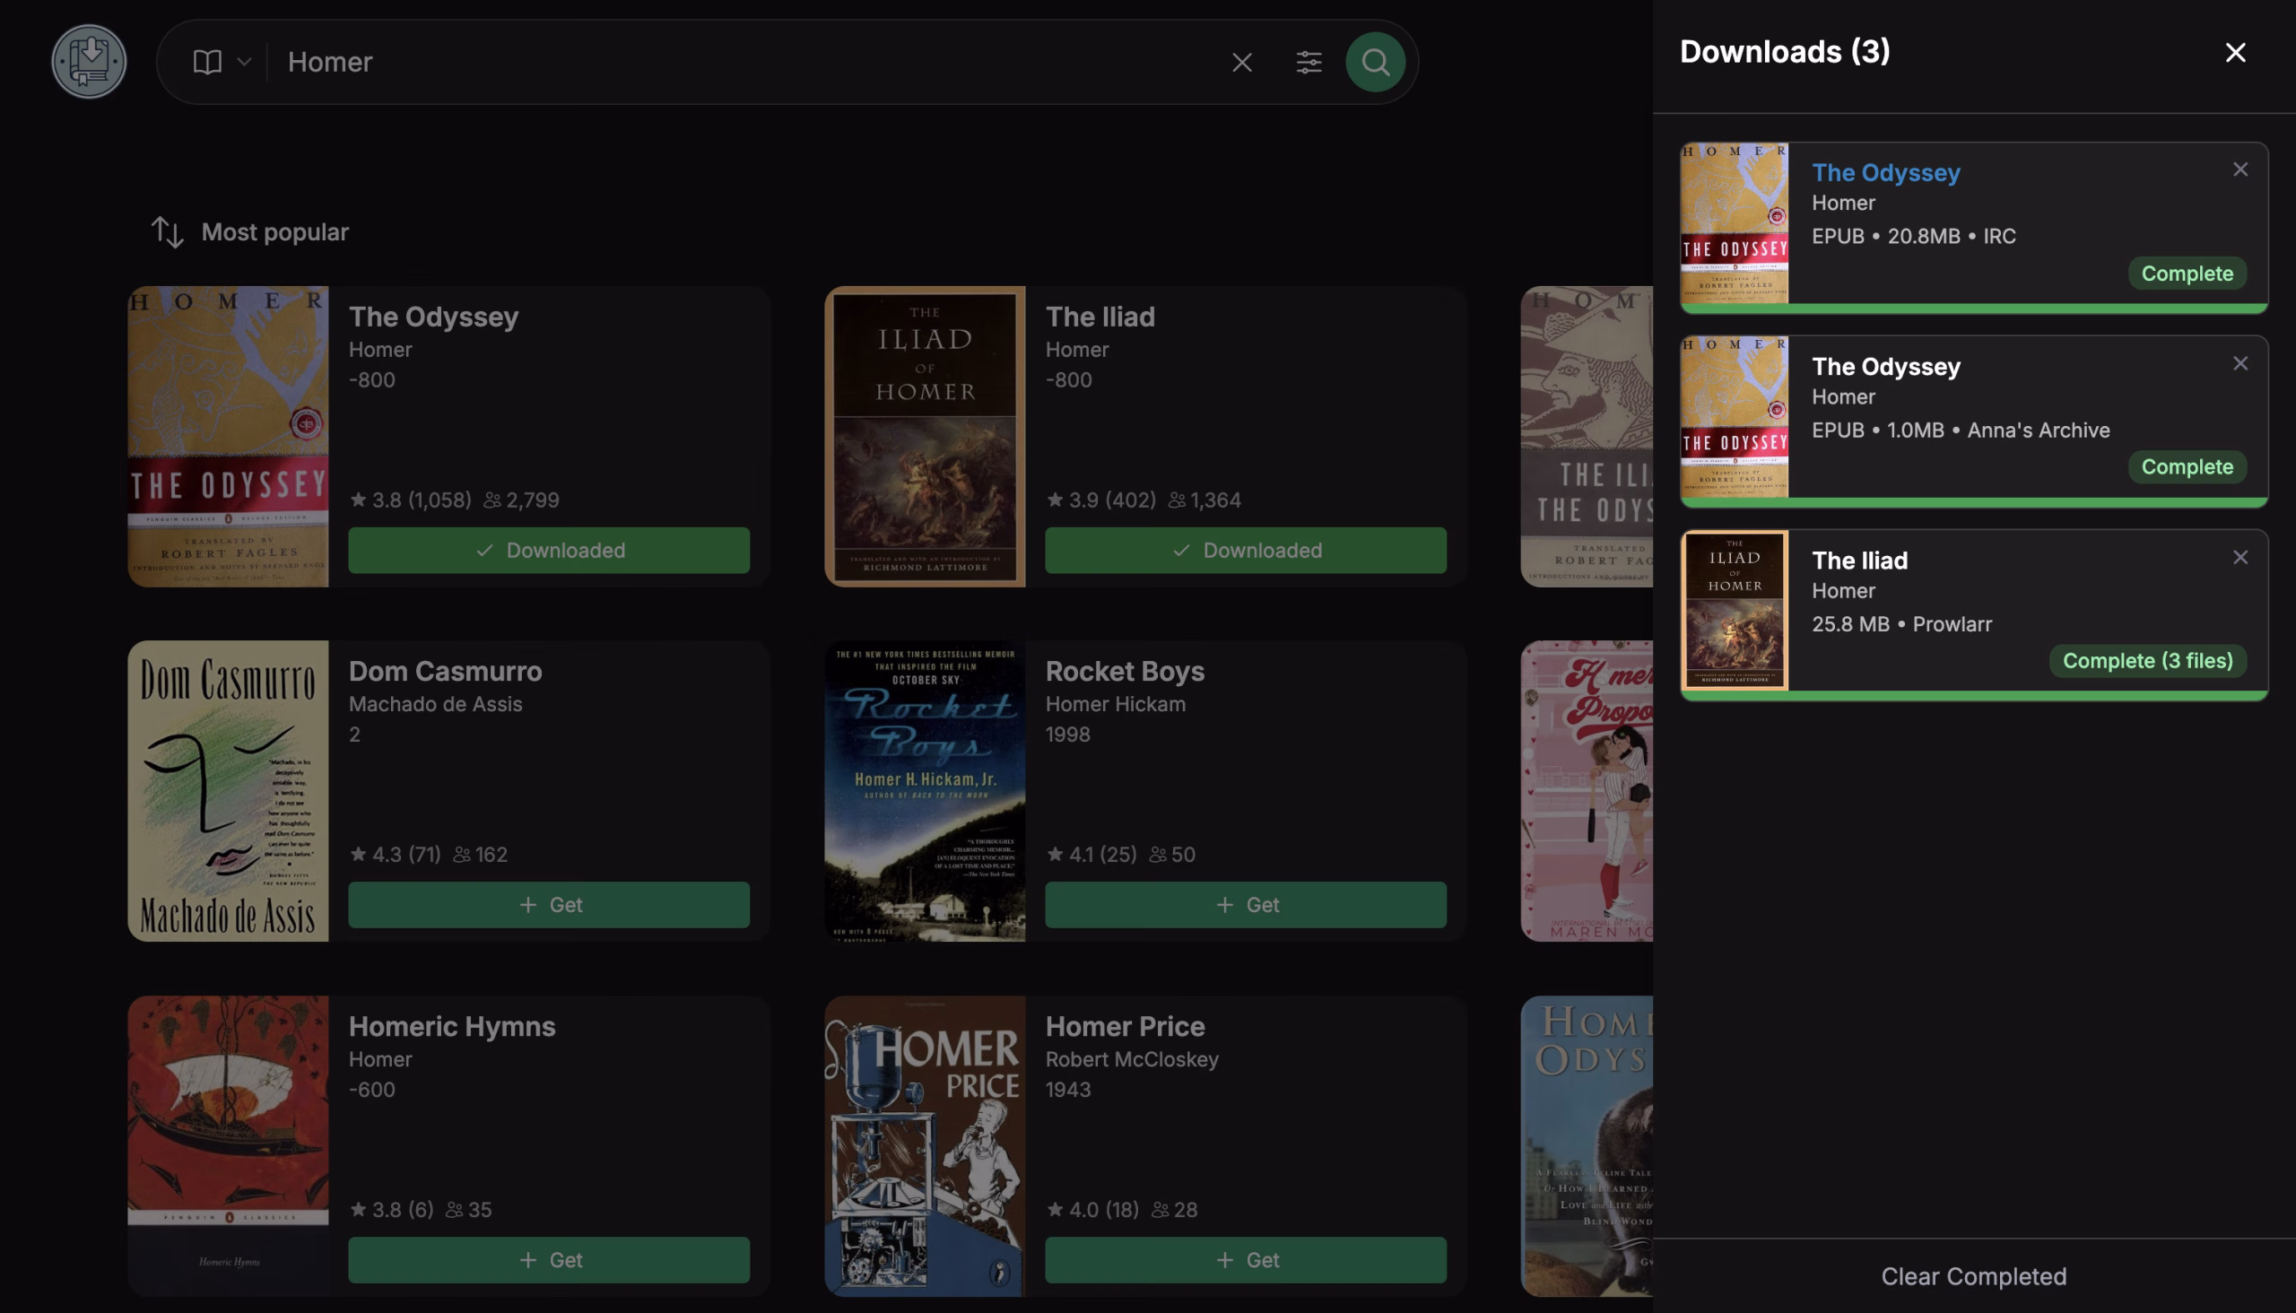Open the Most popular sort menu

(250, 231)
